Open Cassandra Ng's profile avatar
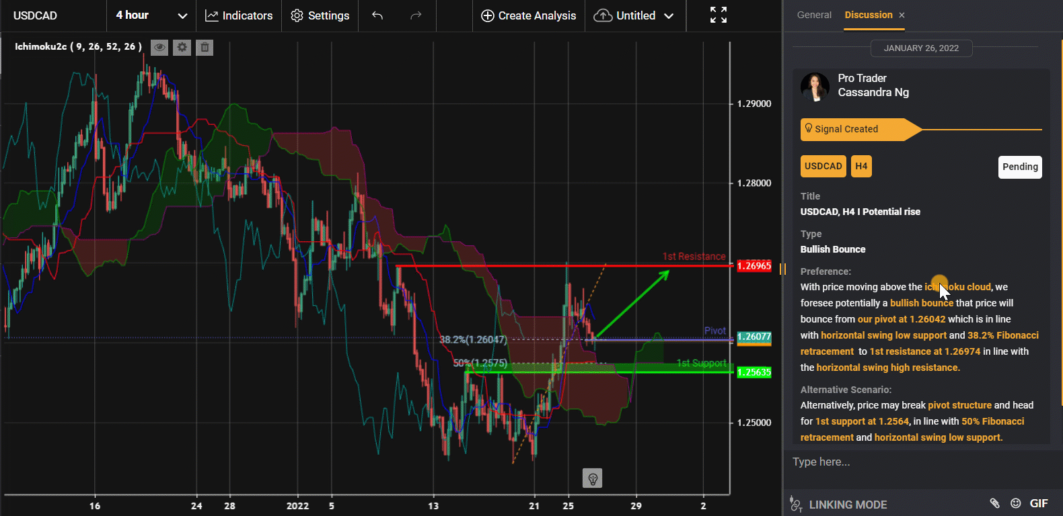This screenshot has width=1063, height=516. click(815, 87)
